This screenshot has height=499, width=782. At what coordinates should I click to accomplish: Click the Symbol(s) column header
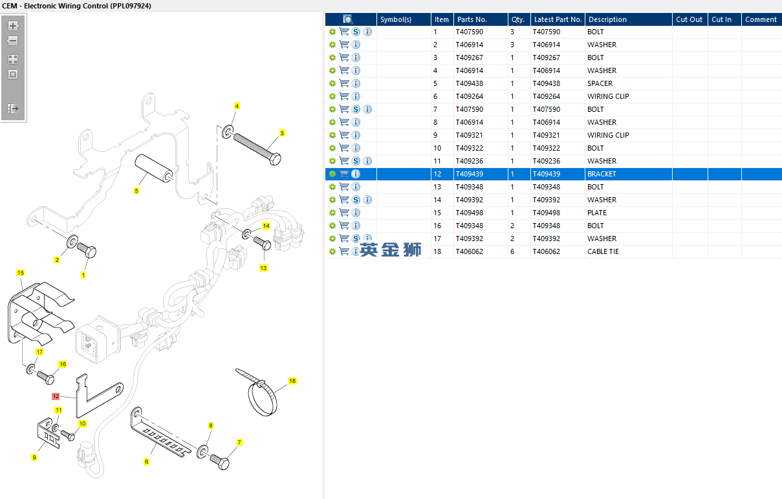pos(404,19)
